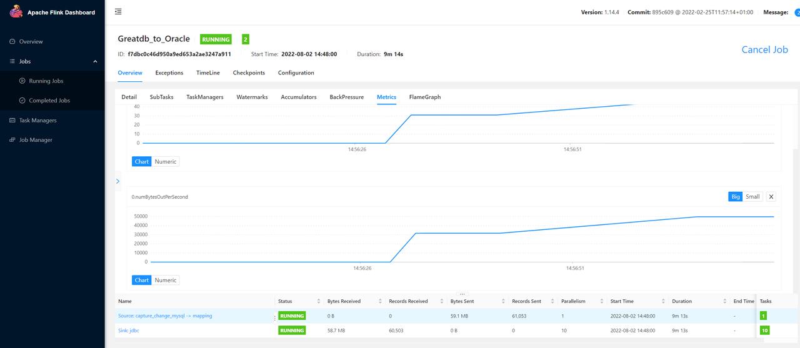Click the Name column divider dots
The width and height of the screenshot is (800, 348).
[274, 317]
